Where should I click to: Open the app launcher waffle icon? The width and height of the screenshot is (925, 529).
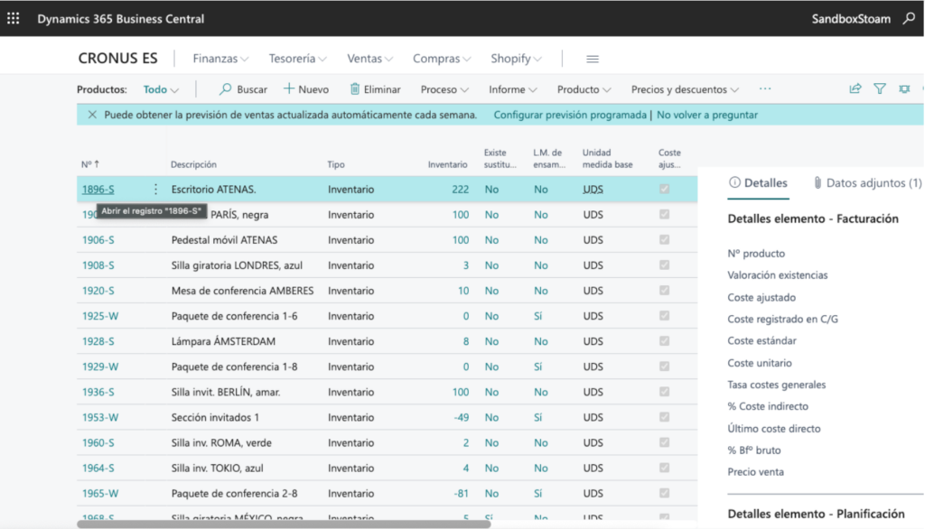[x=13, y=18]
